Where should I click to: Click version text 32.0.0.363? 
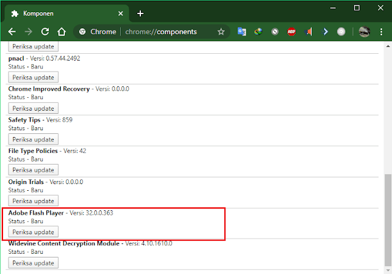(99, 213)
